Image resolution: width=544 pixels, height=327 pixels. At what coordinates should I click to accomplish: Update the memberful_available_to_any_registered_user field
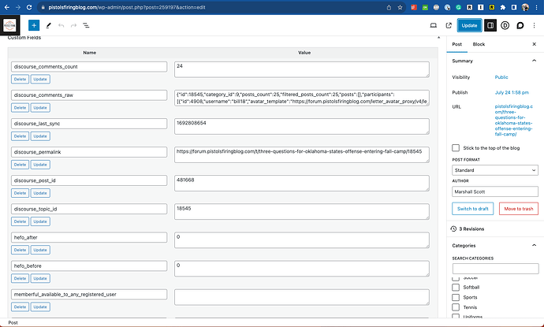[x=40, y=307]
